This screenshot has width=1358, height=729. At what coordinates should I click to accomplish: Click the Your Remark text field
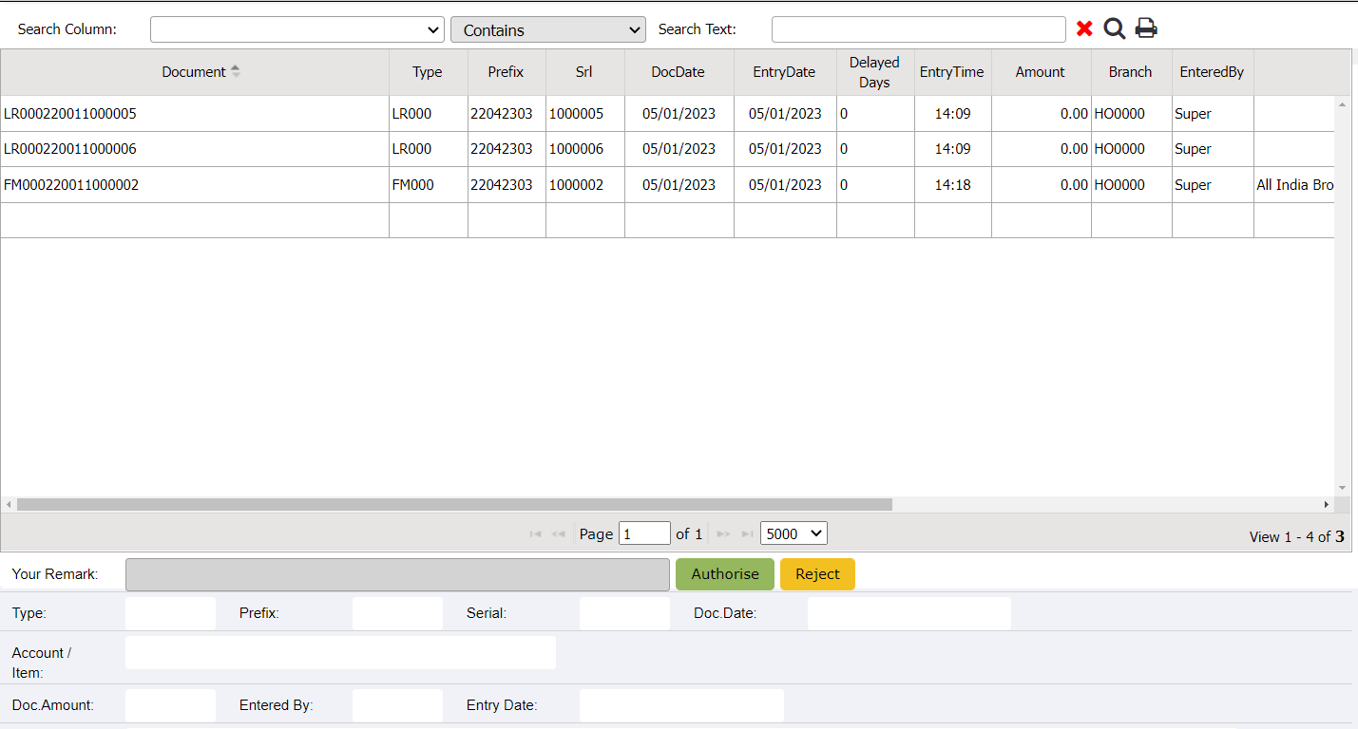coord(397,574)
